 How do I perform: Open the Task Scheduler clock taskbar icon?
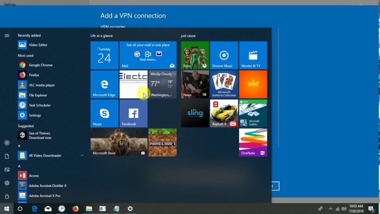[62, 209]
